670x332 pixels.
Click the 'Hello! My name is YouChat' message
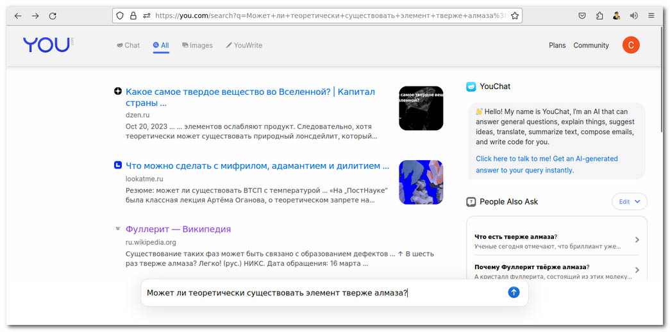coord(555,127)
